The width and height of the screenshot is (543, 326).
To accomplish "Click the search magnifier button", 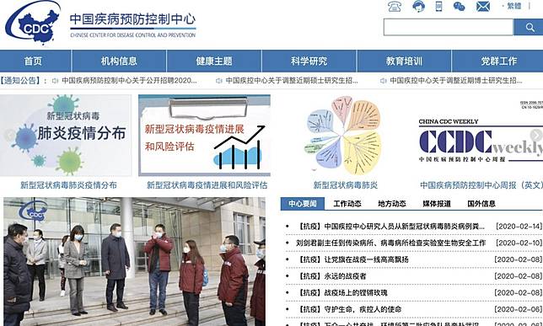I will tap(529, 27).
